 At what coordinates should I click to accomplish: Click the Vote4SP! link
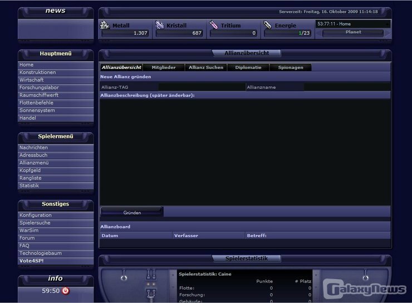click(x=56, y=261)
